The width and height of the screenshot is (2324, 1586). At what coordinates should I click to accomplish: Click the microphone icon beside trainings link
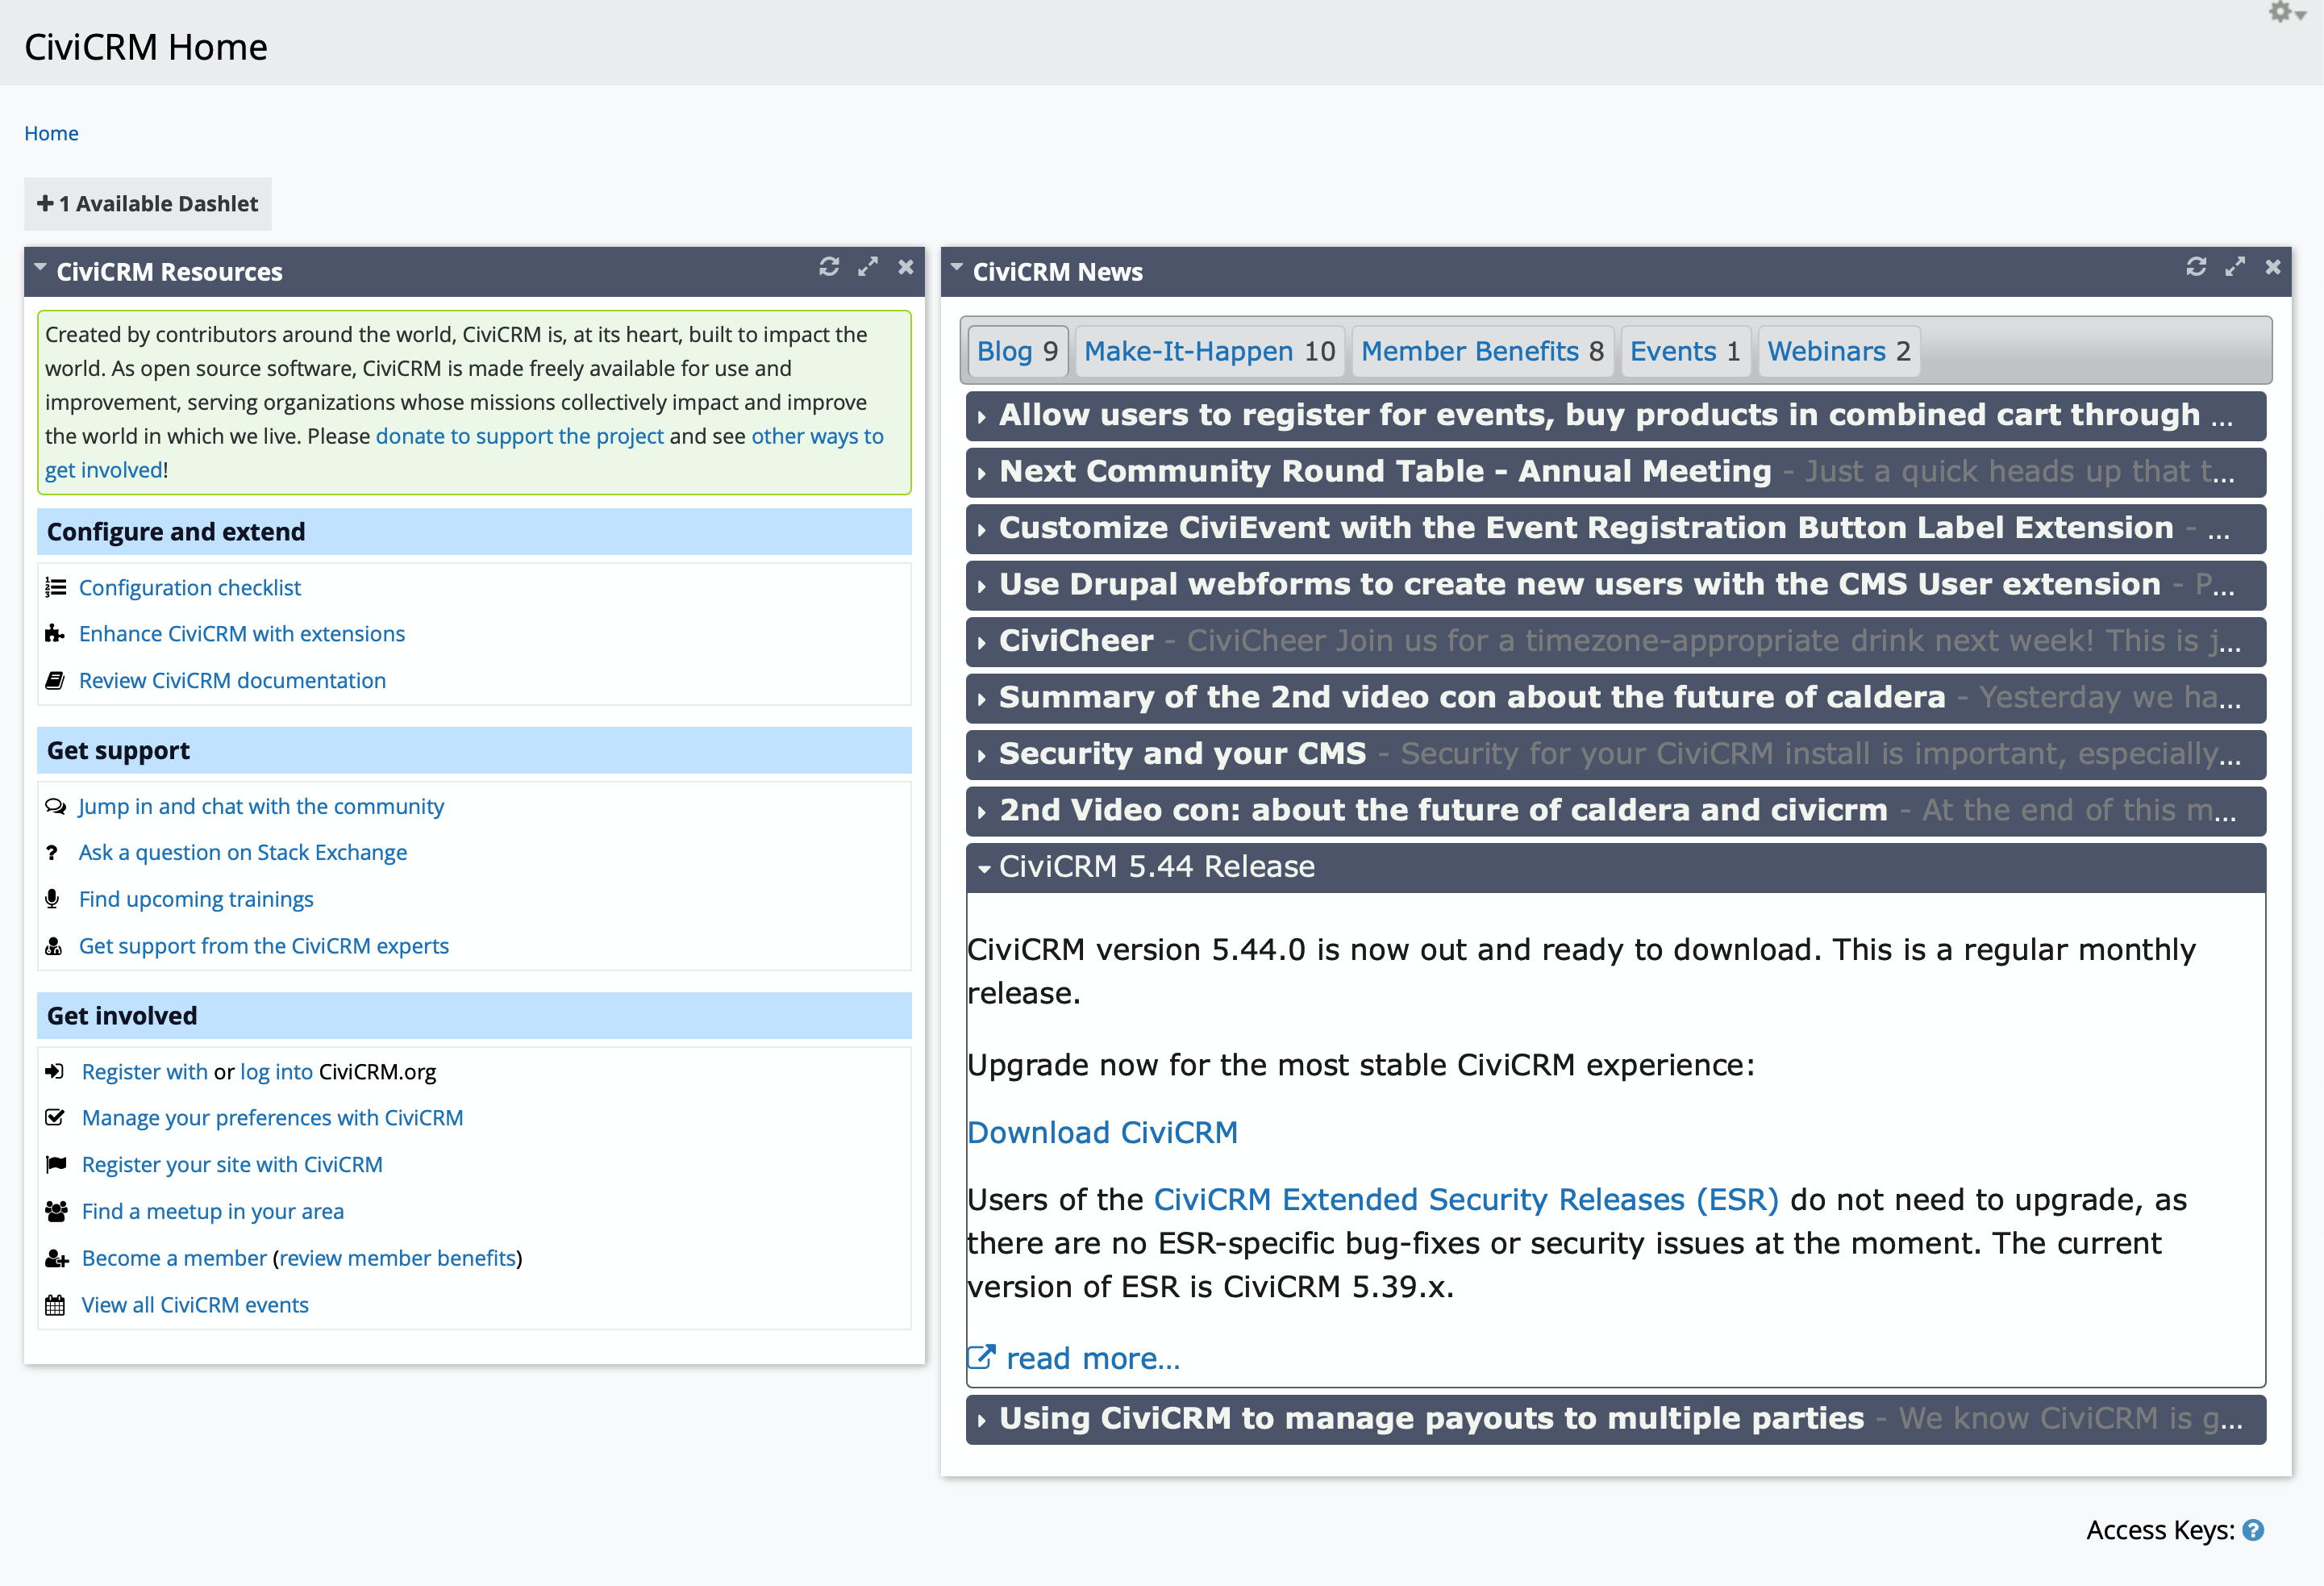[x=55, y=899]
